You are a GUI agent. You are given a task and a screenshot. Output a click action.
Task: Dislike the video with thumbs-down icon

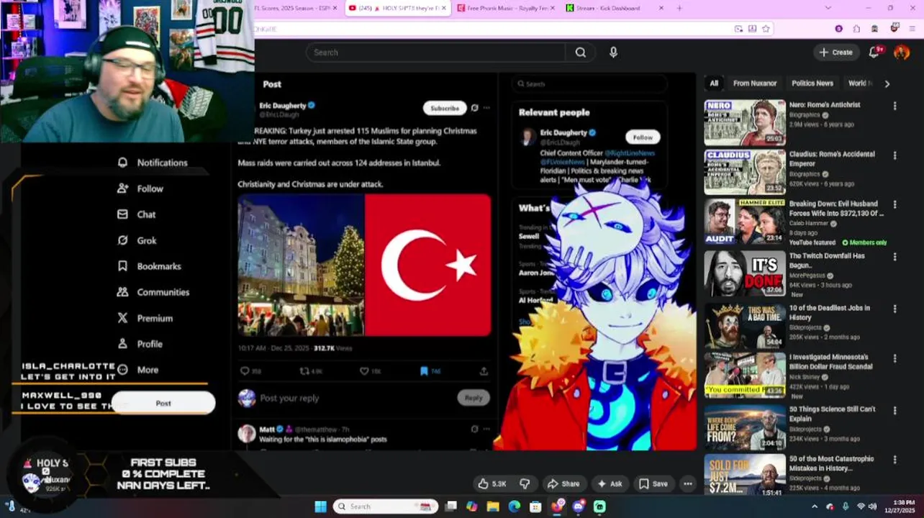[525, 484]
